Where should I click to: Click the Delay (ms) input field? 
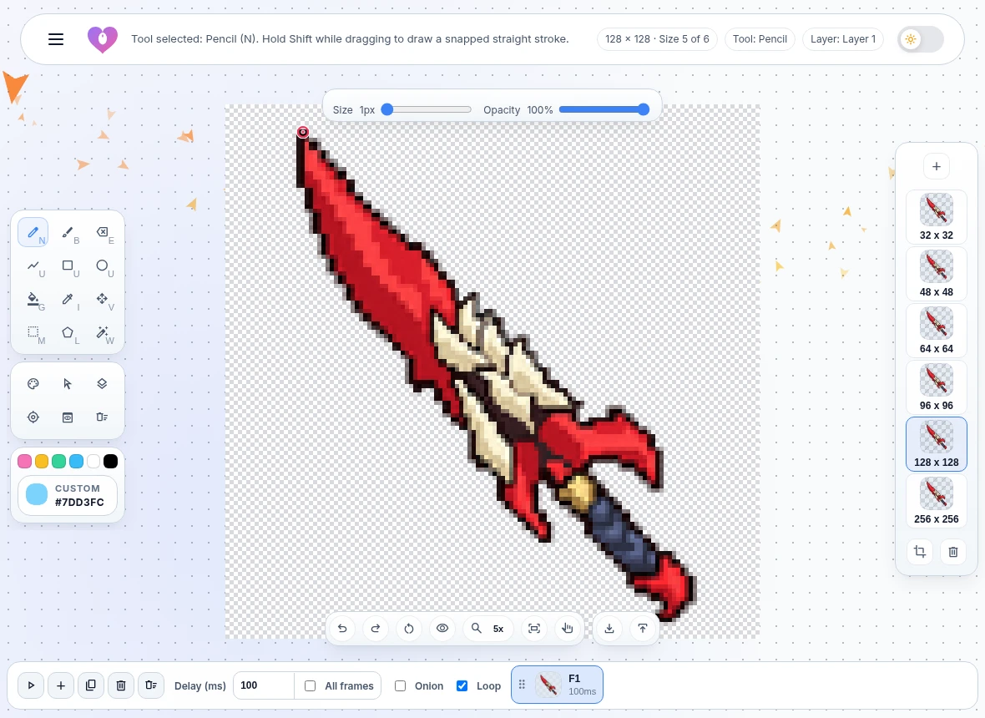tap(263, 685)
